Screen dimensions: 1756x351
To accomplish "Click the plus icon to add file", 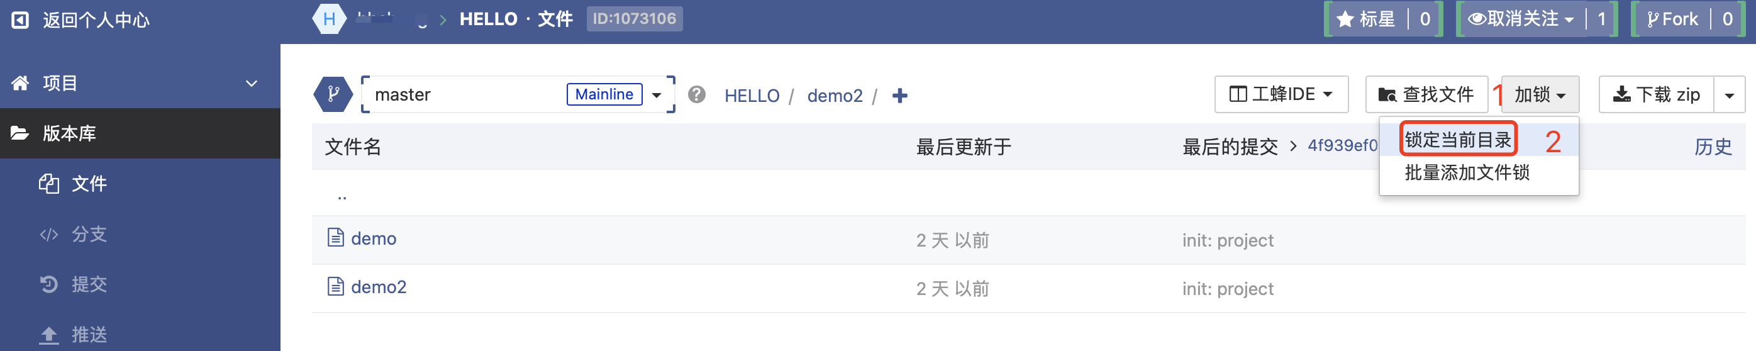I will pos(899,96).
